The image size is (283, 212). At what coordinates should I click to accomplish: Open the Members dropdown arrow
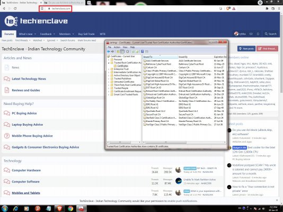pos(73,34)
